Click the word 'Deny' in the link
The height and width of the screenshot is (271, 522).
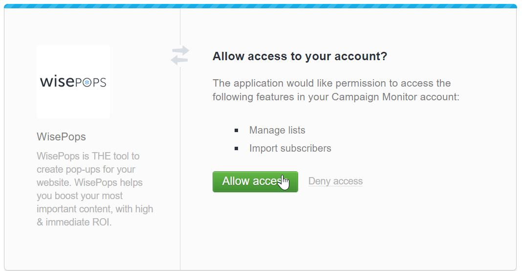[319, 181]
